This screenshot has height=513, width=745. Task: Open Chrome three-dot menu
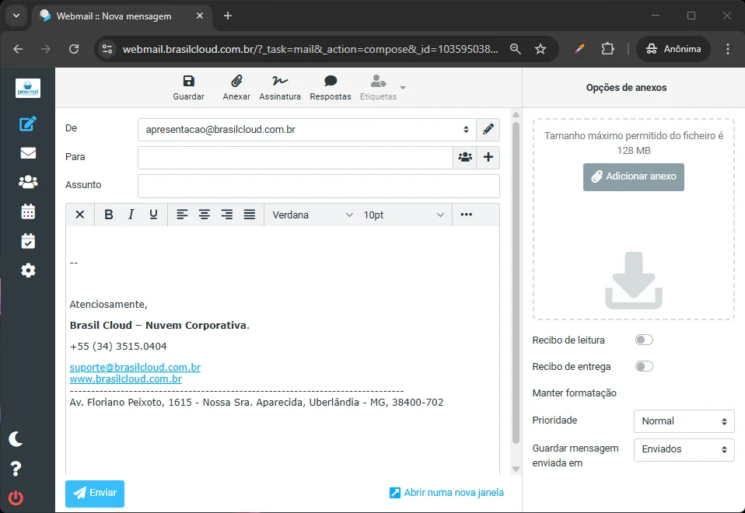click(727, 49)
